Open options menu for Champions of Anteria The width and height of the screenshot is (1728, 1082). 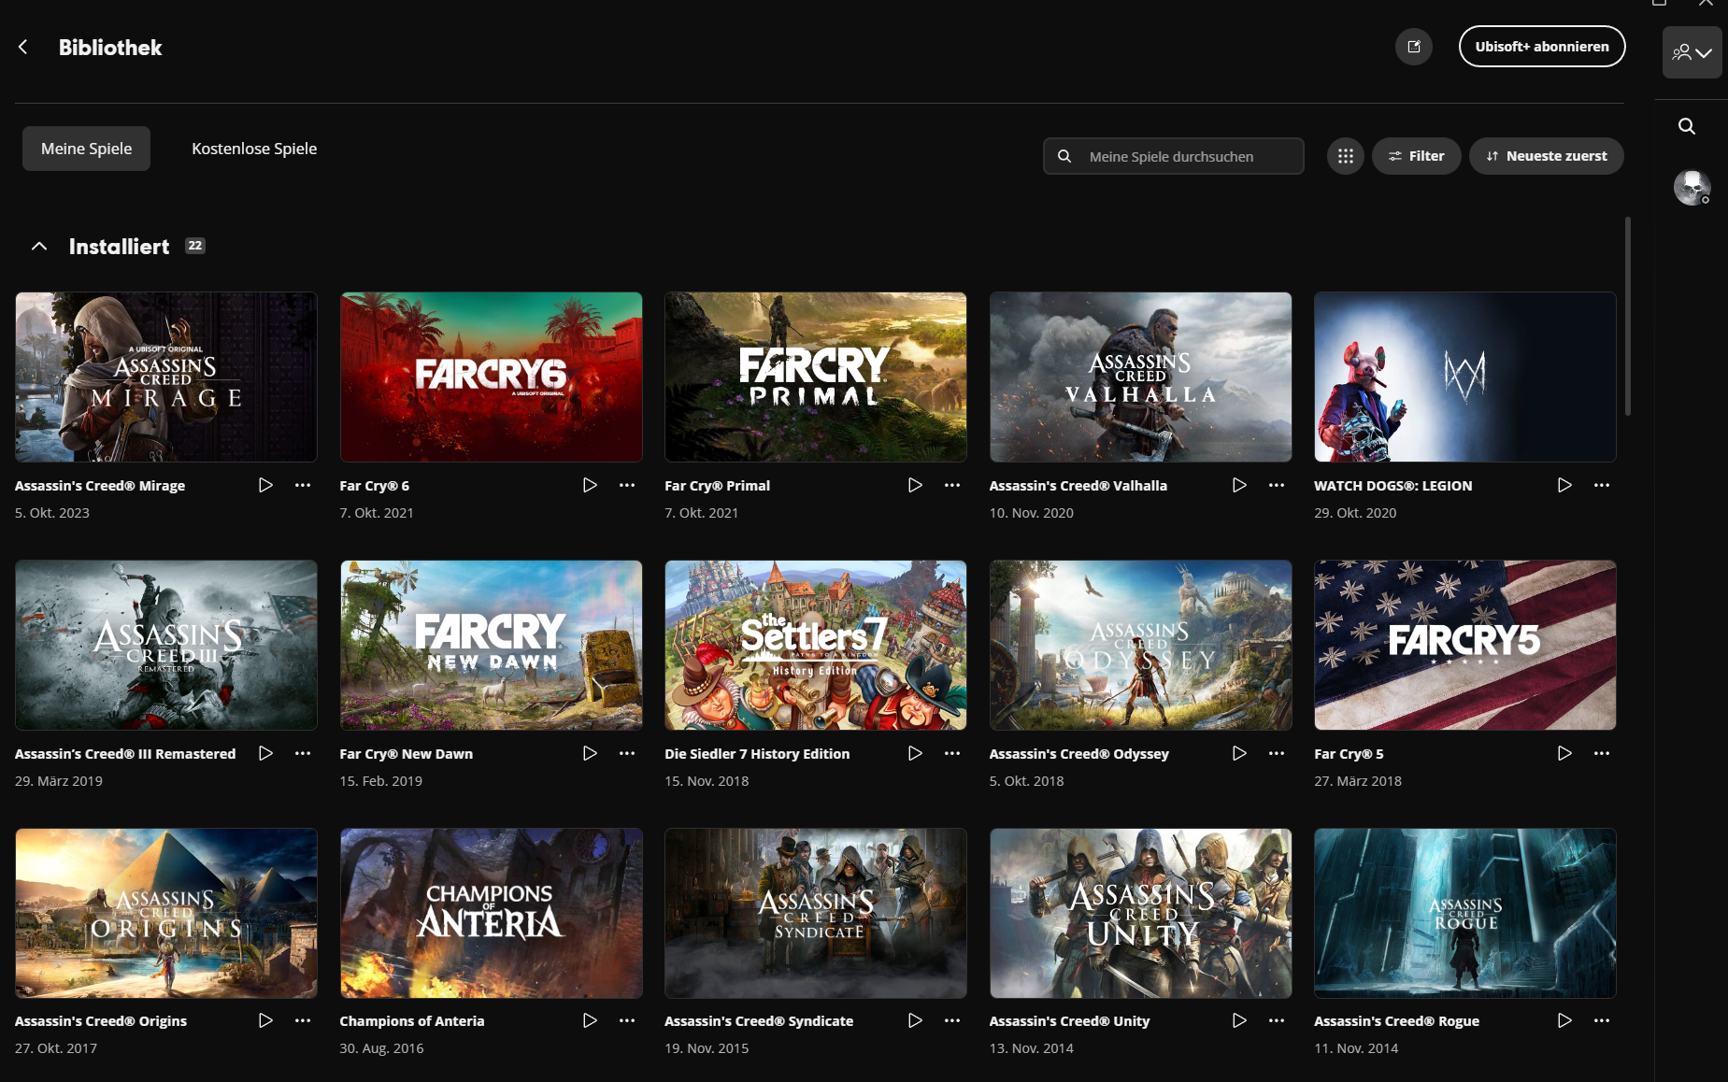click(x=627, y=1020)
